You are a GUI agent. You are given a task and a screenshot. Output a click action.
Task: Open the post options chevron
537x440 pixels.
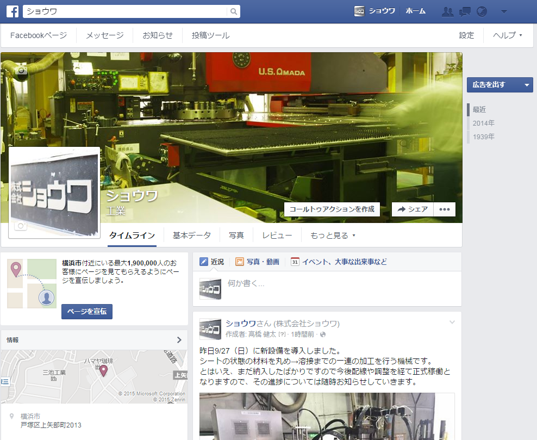(x=452, y=322)
